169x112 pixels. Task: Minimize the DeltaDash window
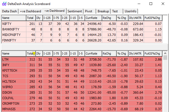click(x=139, y=4)
